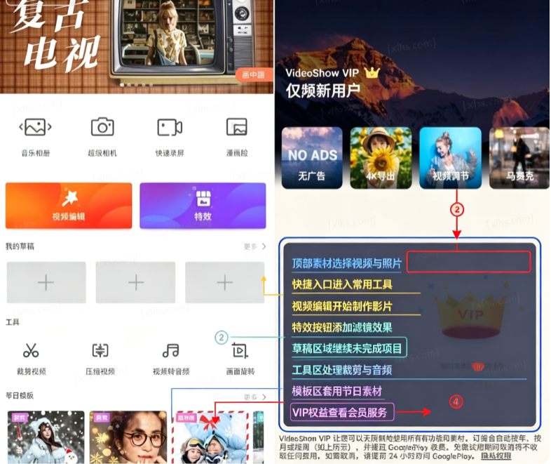Click the 快捷入口进入常用工具 line
Image resolution: width=551 pixels, height=464 pixels.
click(x=342, y=284)
